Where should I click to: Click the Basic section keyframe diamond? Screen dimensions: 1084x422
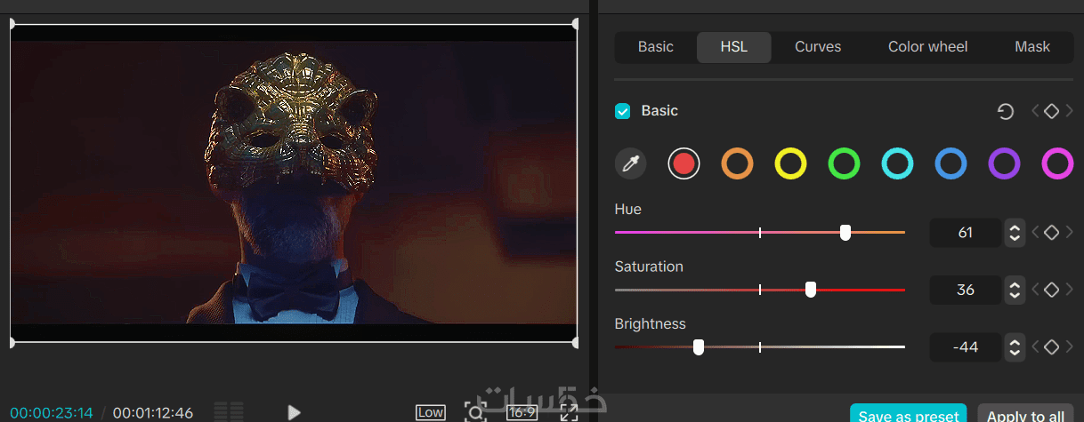(x=1051, y=111)
